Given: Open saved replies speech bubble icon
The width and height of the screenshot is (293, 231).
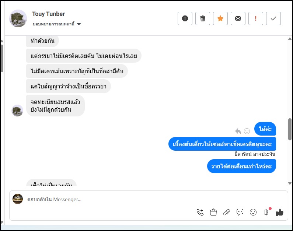Looking at the screenshot, I should pyautogui.click(x=240, y=212).
